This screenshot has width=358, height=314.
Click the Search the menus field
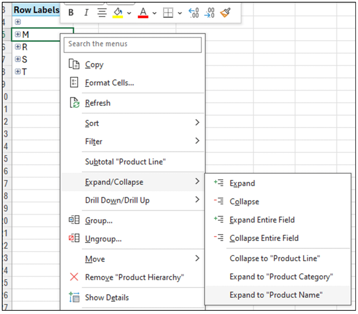click(x=133, y=44)
